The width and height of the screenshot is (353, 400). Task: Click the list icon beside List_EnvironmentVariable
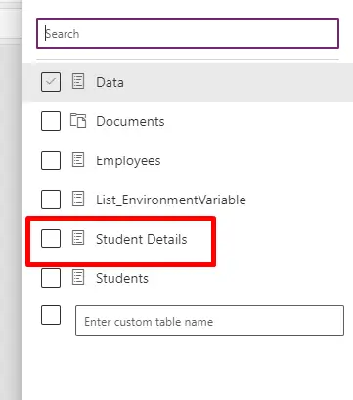click(78, 199)
